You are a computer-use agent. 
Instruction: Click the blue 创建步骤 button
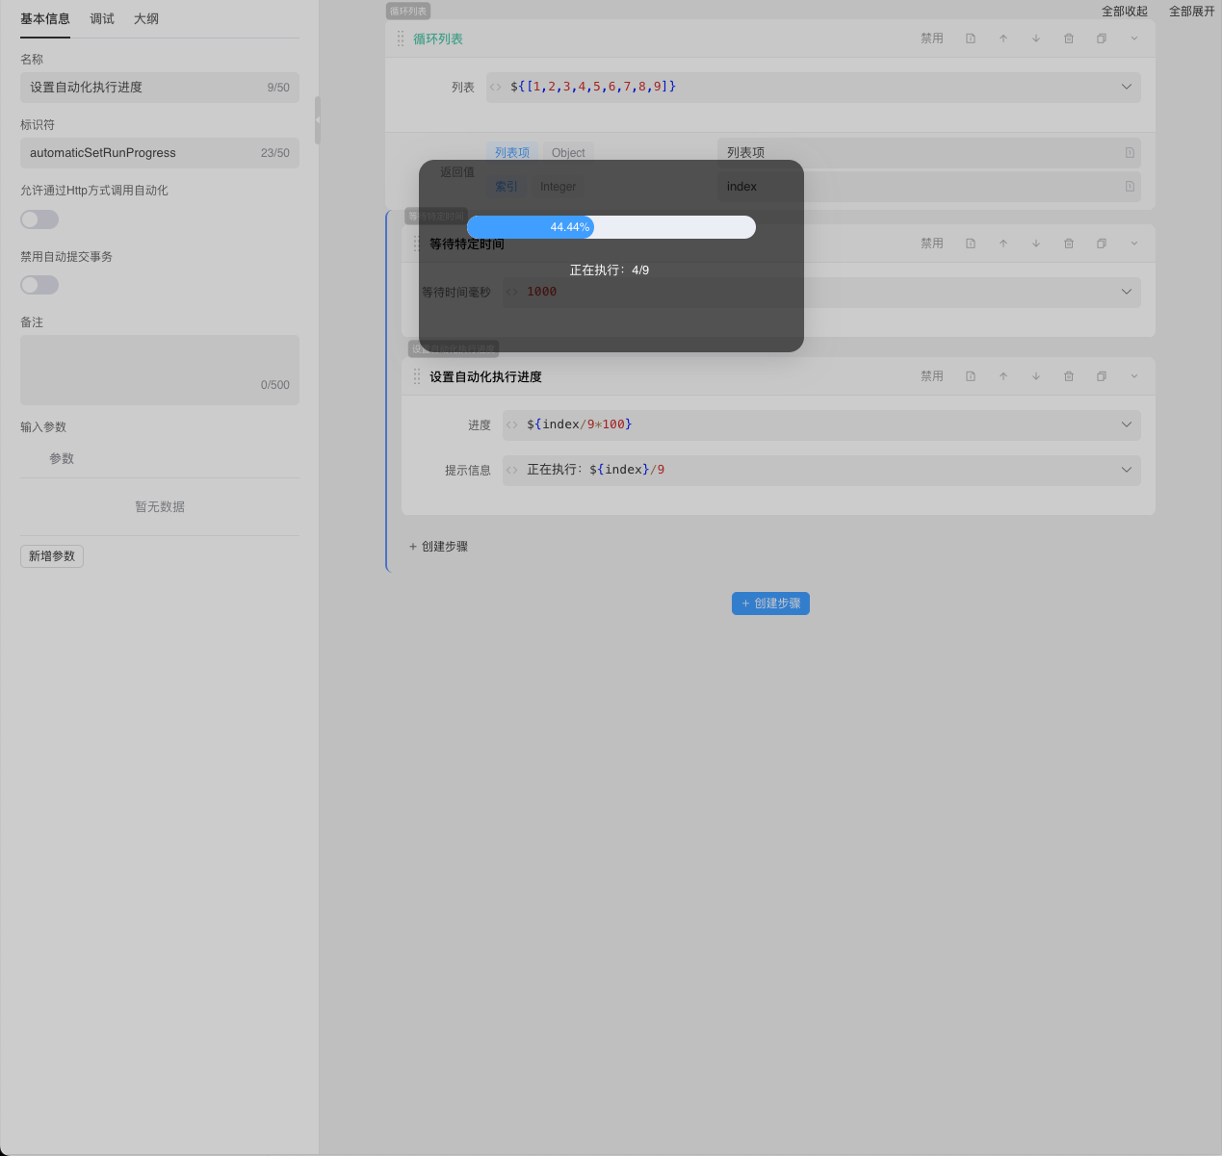770,604
